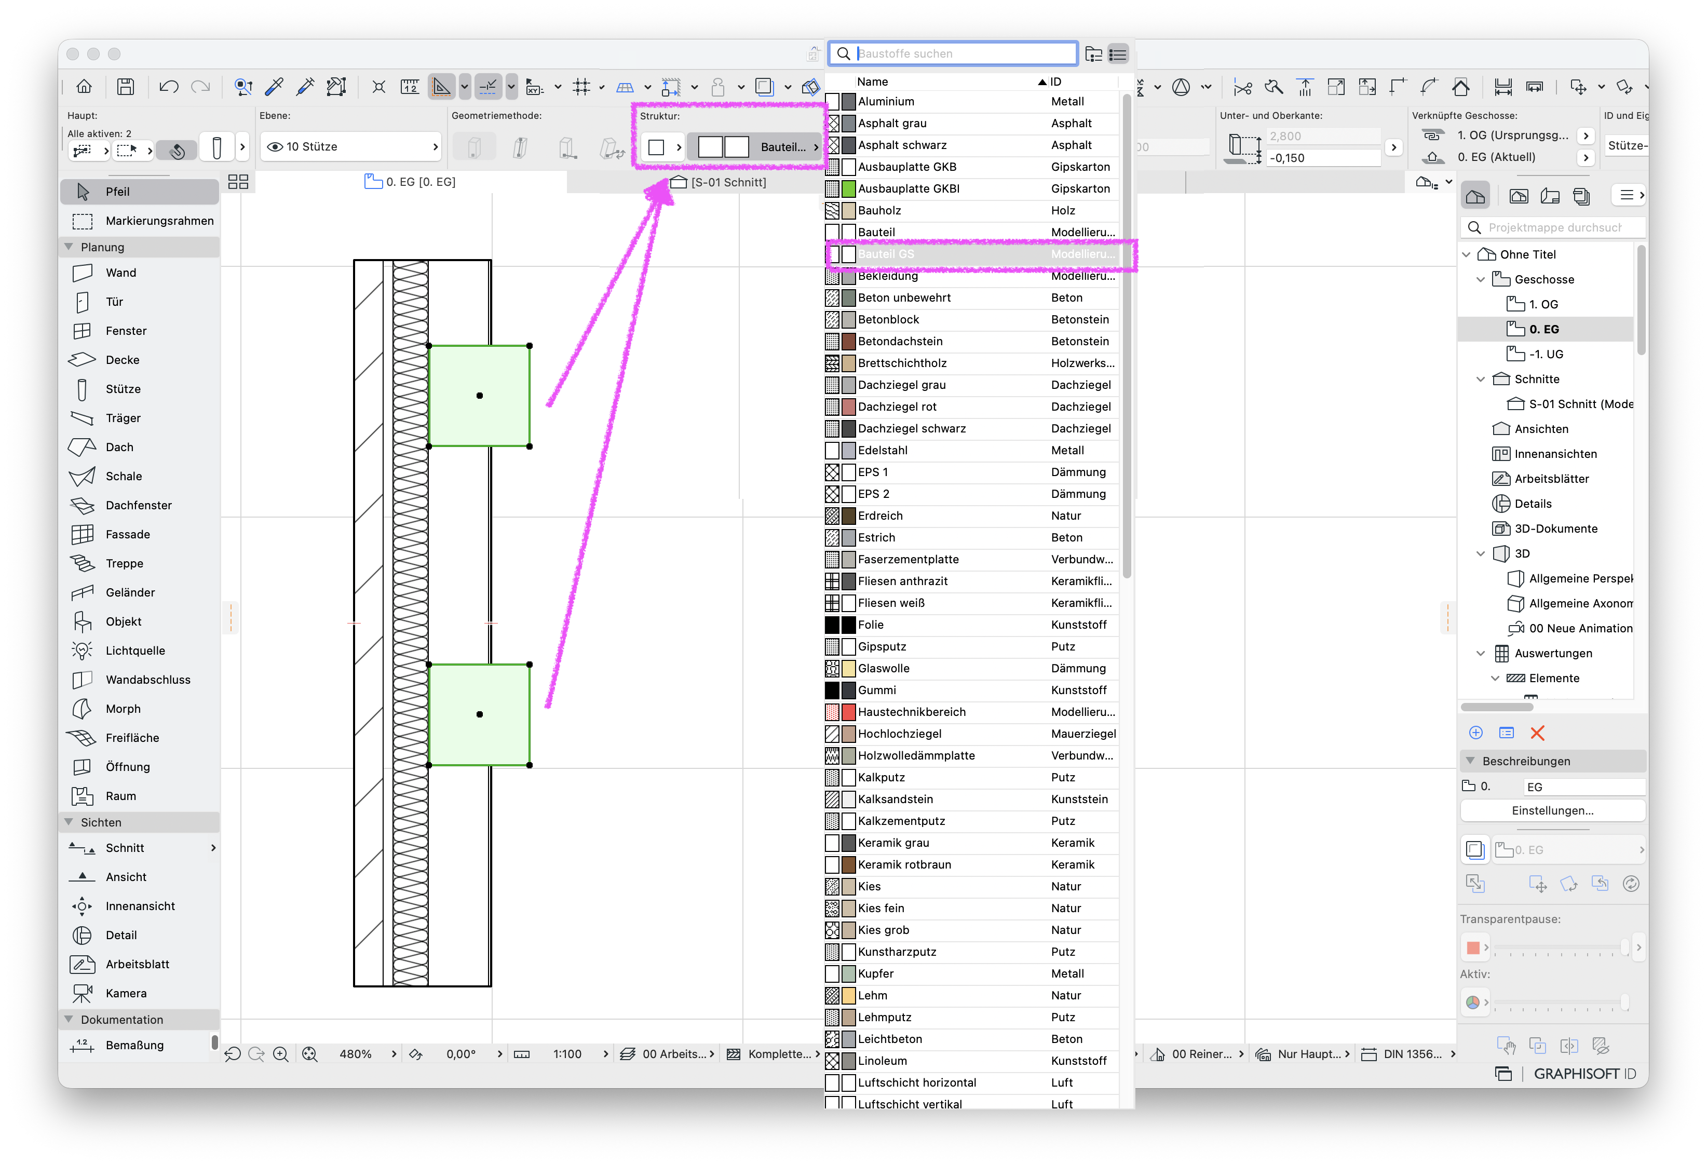1707x1165 pixels.
Task: Switch to the 0. EG floor plan tab
Action: 410,182
